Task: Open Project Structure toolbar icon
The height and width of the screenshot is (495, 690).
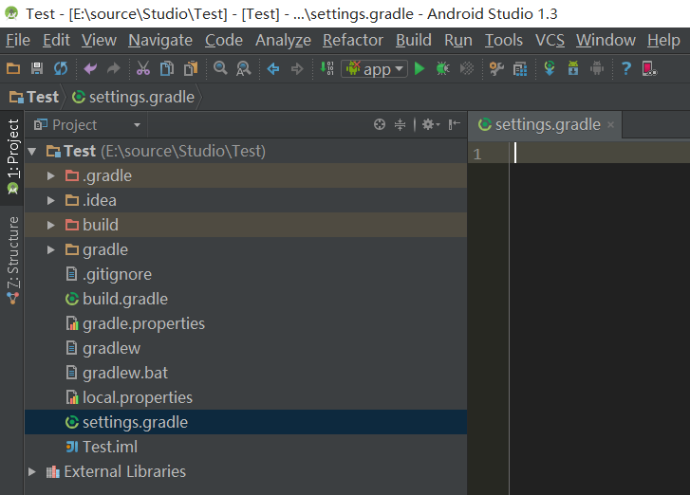Action: 520,68
